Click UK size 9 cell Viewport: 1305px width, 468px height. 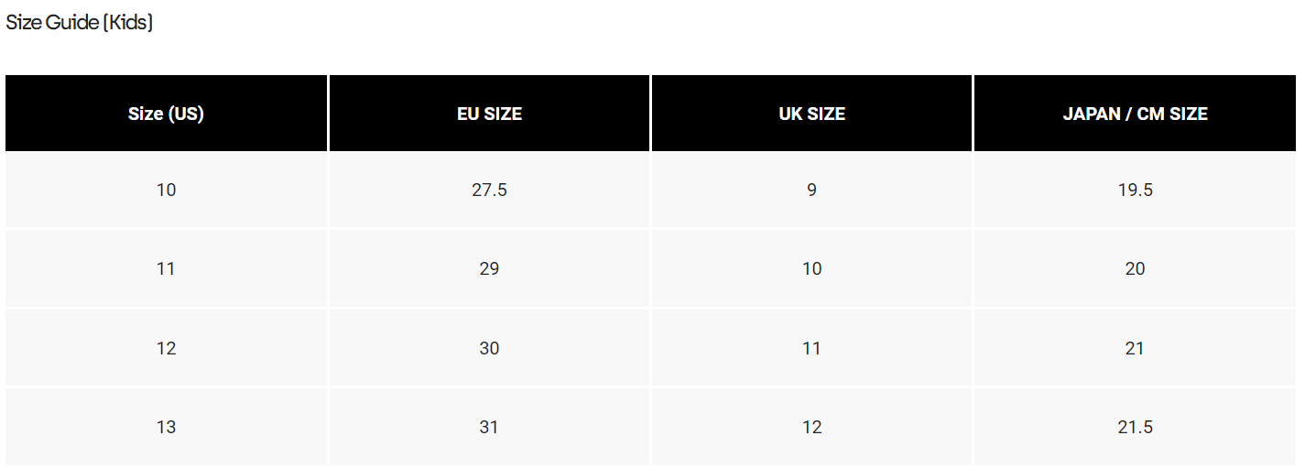click(x=811, y=190)
